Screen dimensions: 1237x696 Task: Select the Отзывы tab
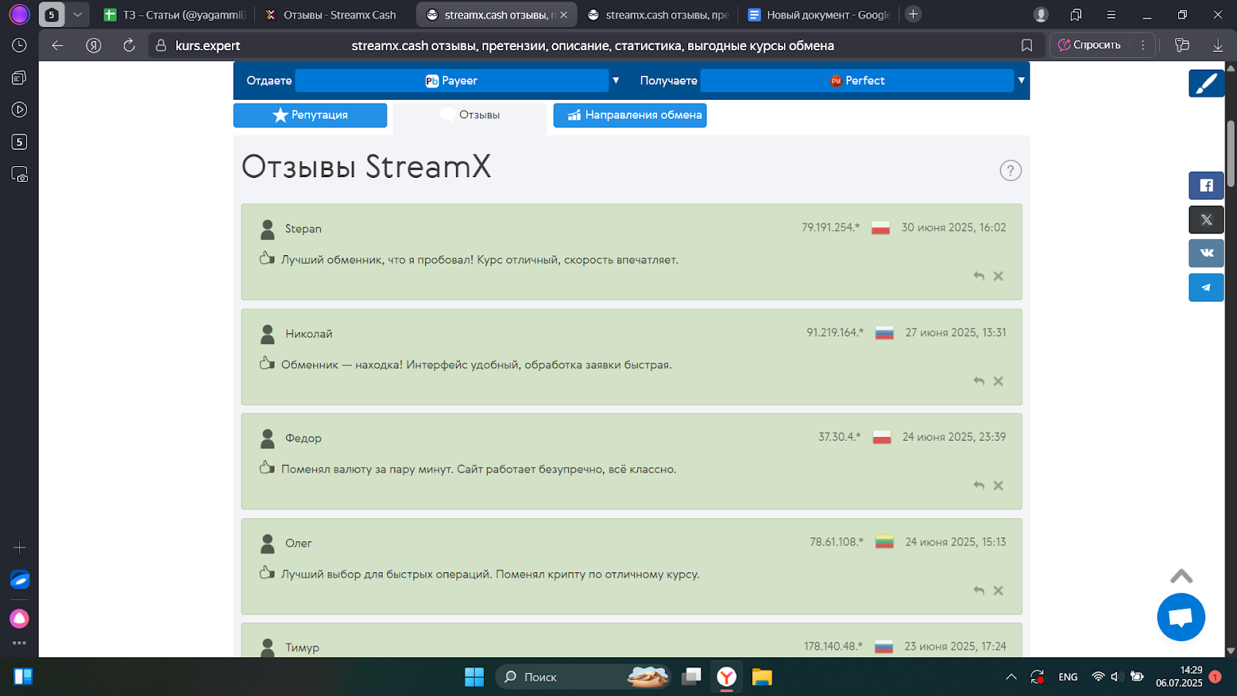[470, 115]
